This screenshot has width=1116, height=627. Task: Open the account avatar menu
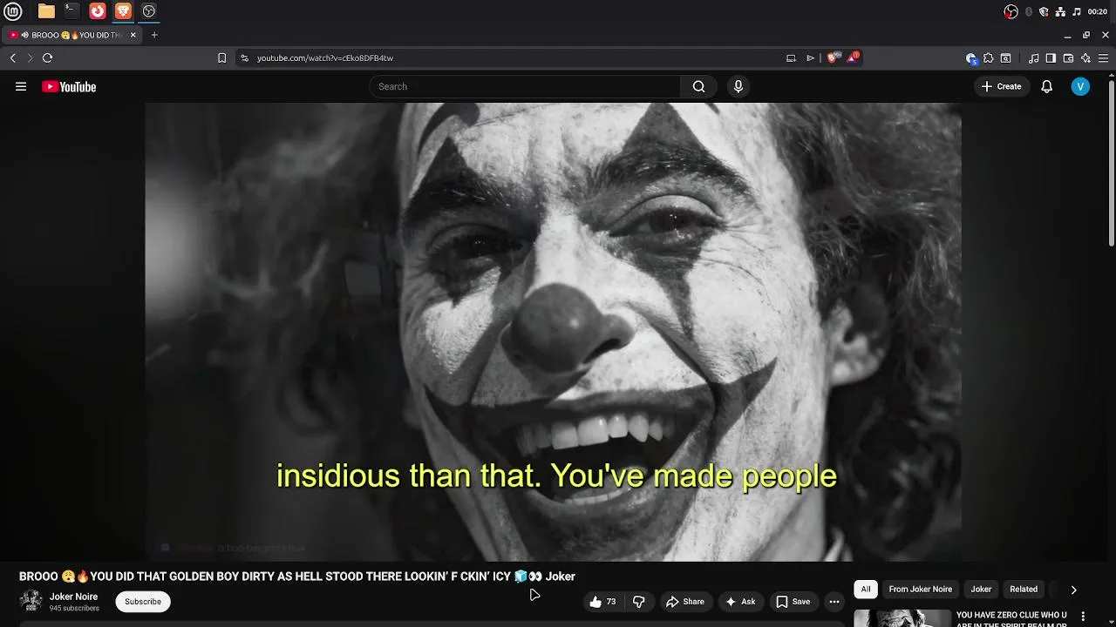(1080, 86)
